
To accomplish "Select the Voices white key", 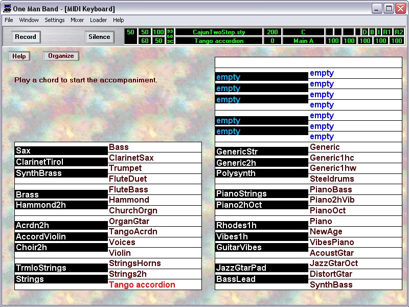I will coord(155,242).
